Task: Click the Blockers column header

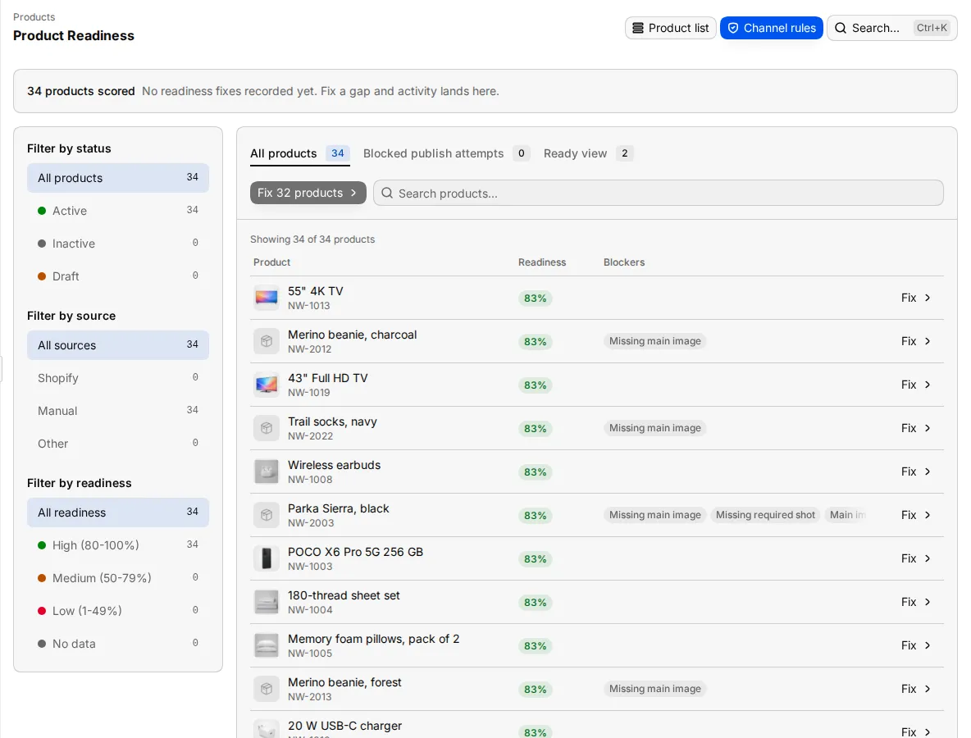Action: pyautogui.click(x=623, y=262)
